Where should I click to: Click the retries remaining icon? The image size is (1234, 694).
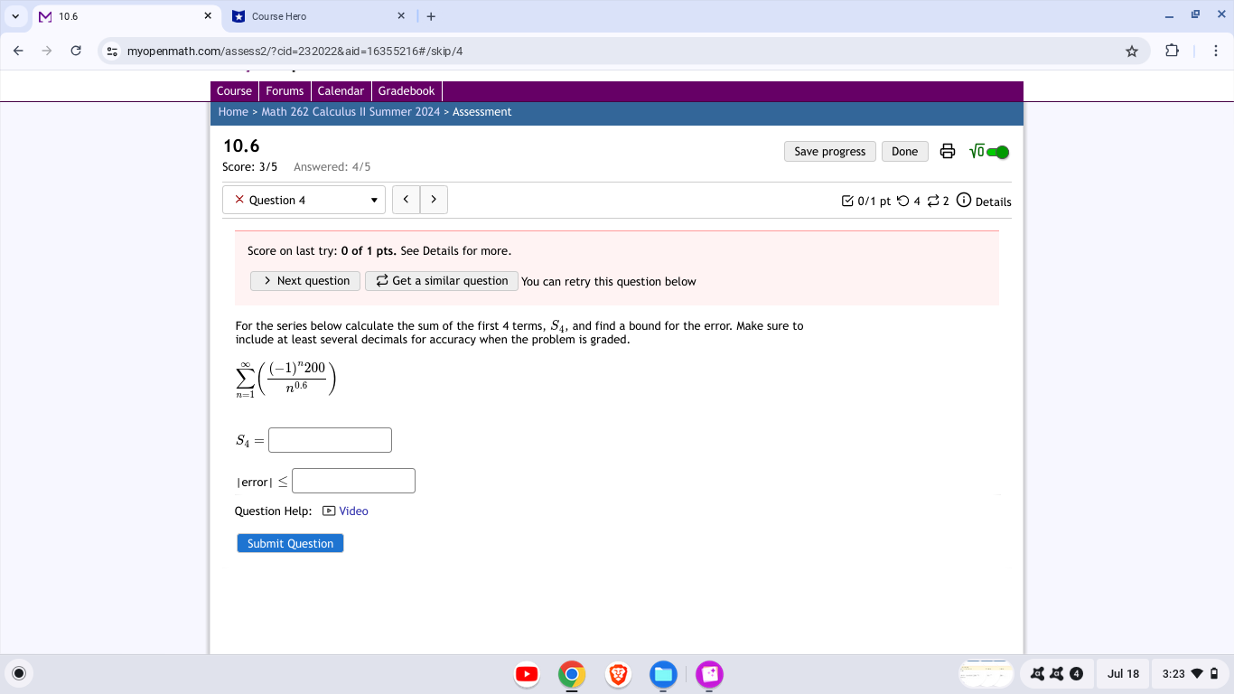click(x=902, y=201)
